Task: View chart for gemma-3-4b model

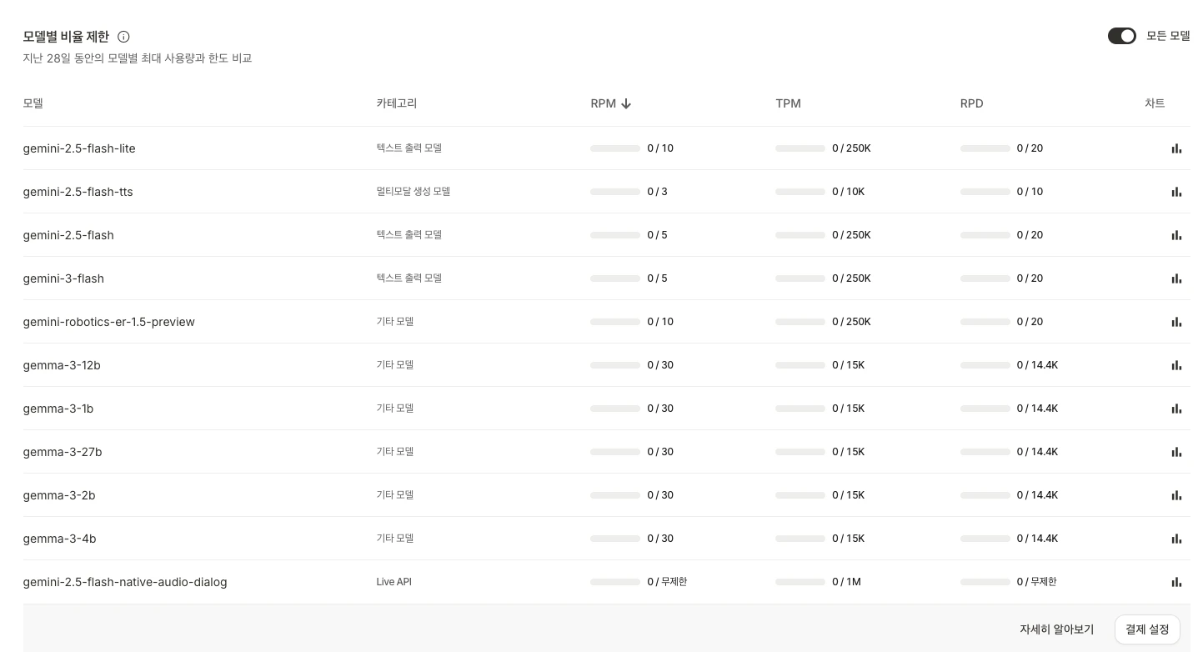Action: click(x=1176, y=539)
